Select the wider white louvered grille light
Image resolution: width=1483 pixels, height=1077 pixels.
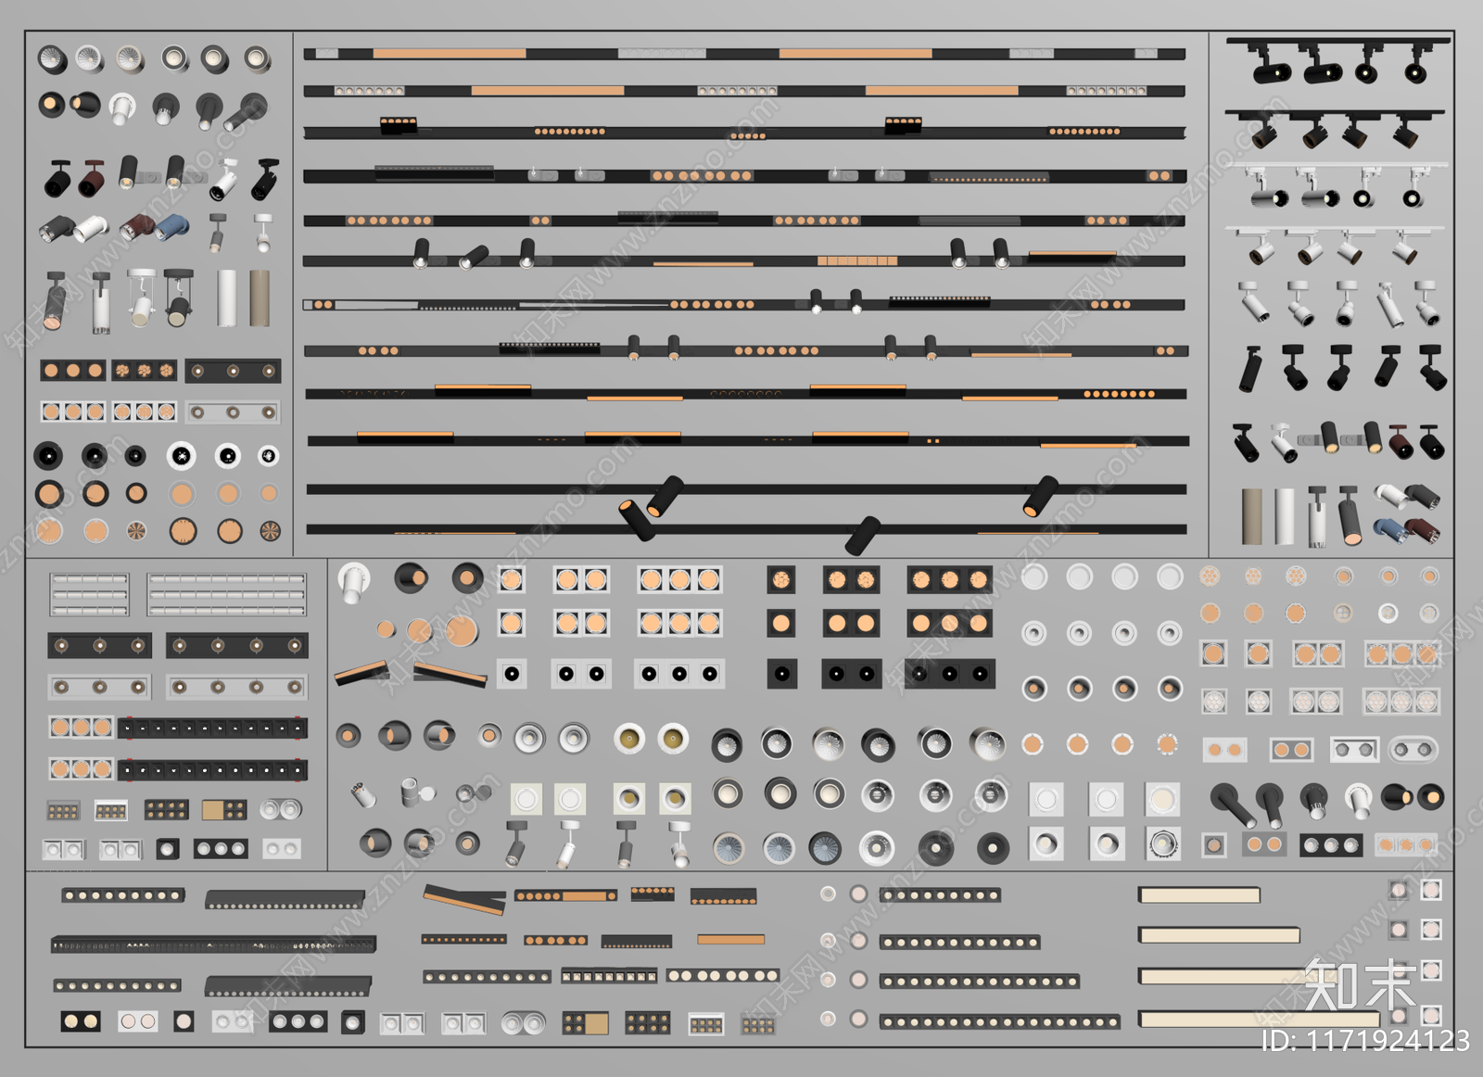[x=226, y=594]
